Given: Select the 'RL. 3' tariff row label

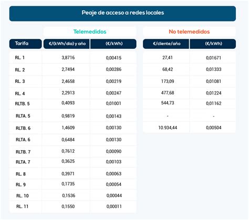Looking at the screenshot, I should click(20, 81).
